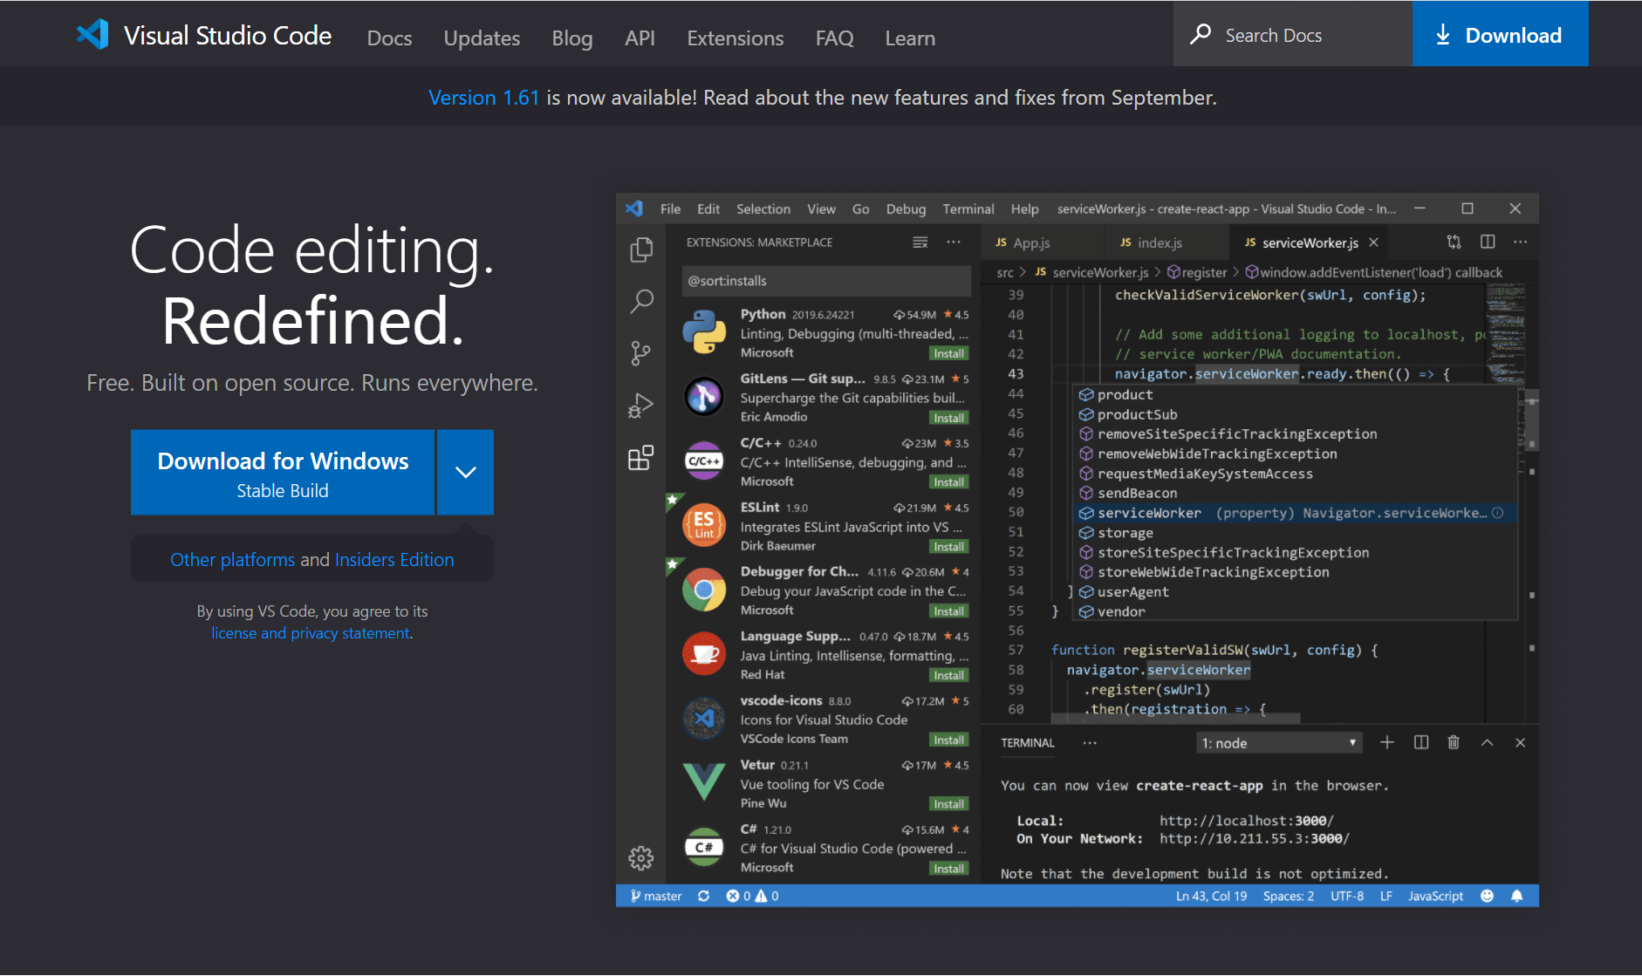This screenshot has width=1642, height=976.
Task: Open the Insiders Edition link
Action: tap(394, 560)
